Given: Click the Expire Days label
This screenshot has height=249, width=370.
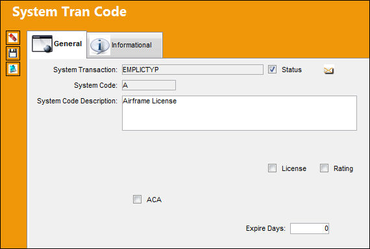Looking at the screenshot, I should coord(265,228).
